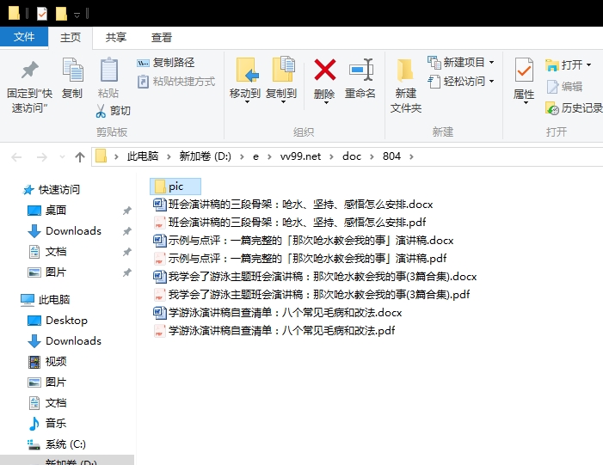The image size is (603, 465).
Task: Click title bar New folder quick-access icon
Action: pos(61,14)
